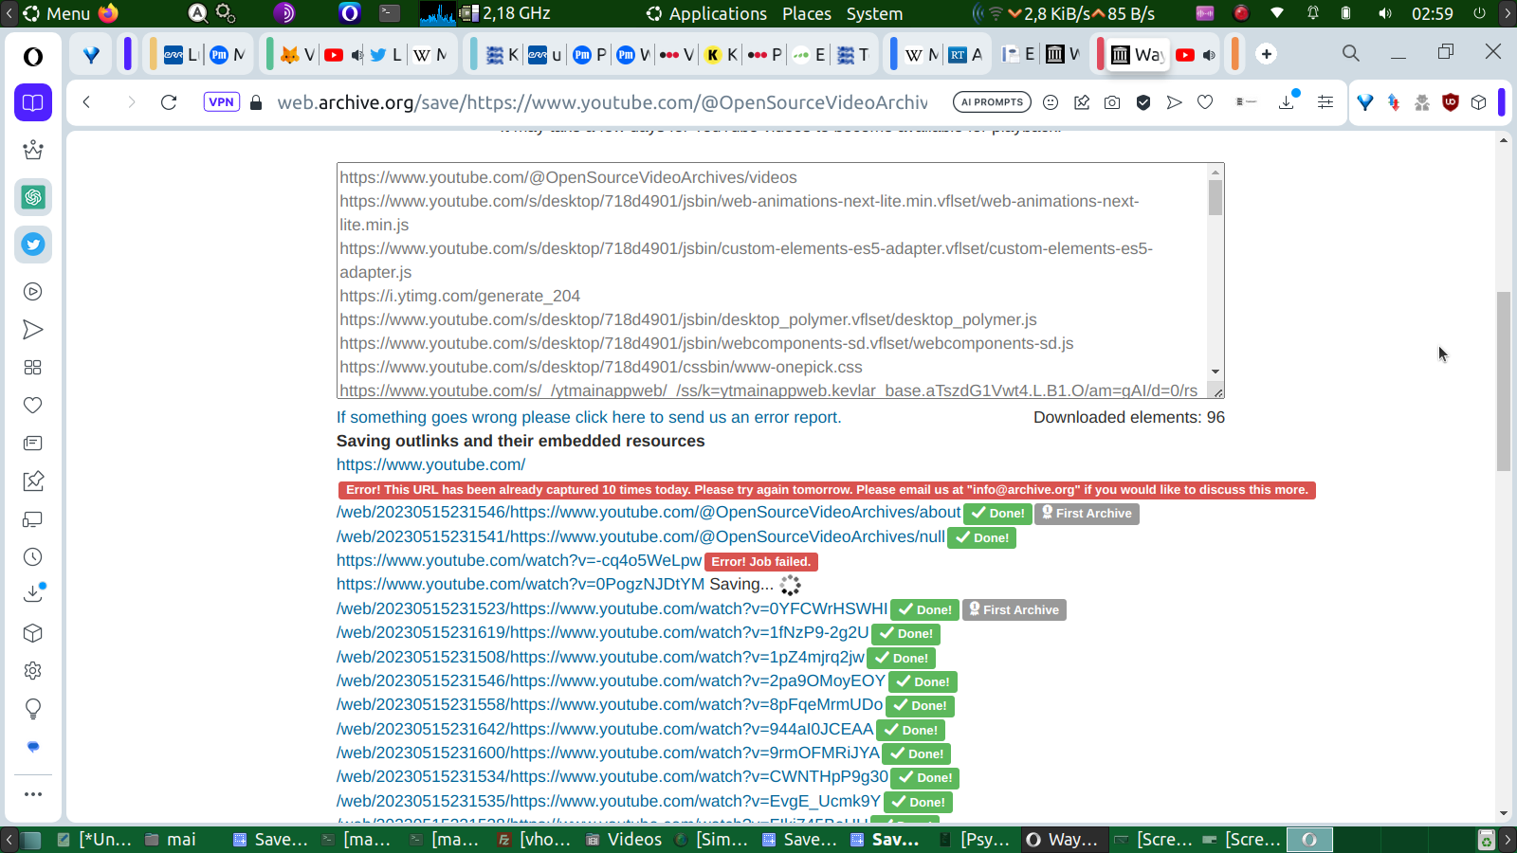Open the terminal launcher in top panel
Screen dimensions: 1517x853
point(390,13)
